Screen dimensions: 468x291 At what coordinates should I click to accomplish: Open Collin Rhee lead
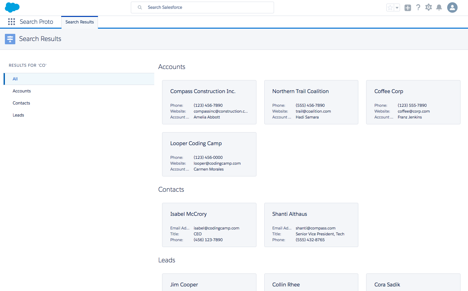[286, 284]
